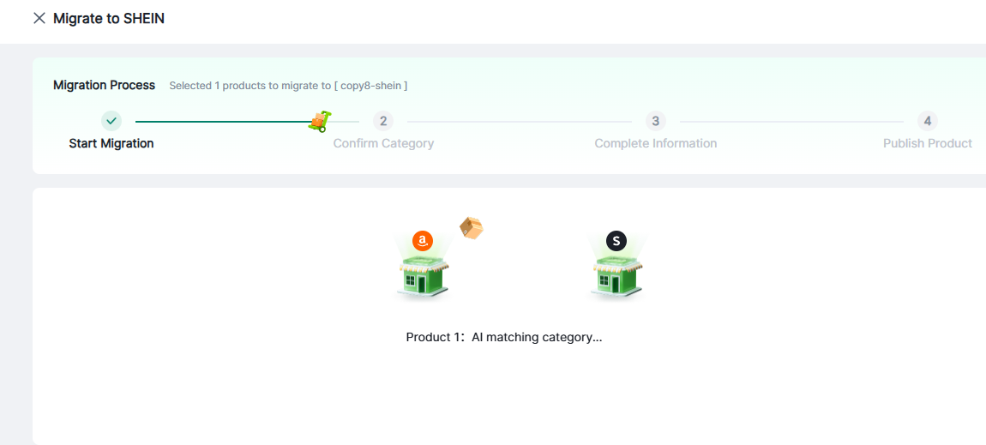Jump to the Publish Product step label
This screenshot has width=986, height=445.
pos(927,143)
